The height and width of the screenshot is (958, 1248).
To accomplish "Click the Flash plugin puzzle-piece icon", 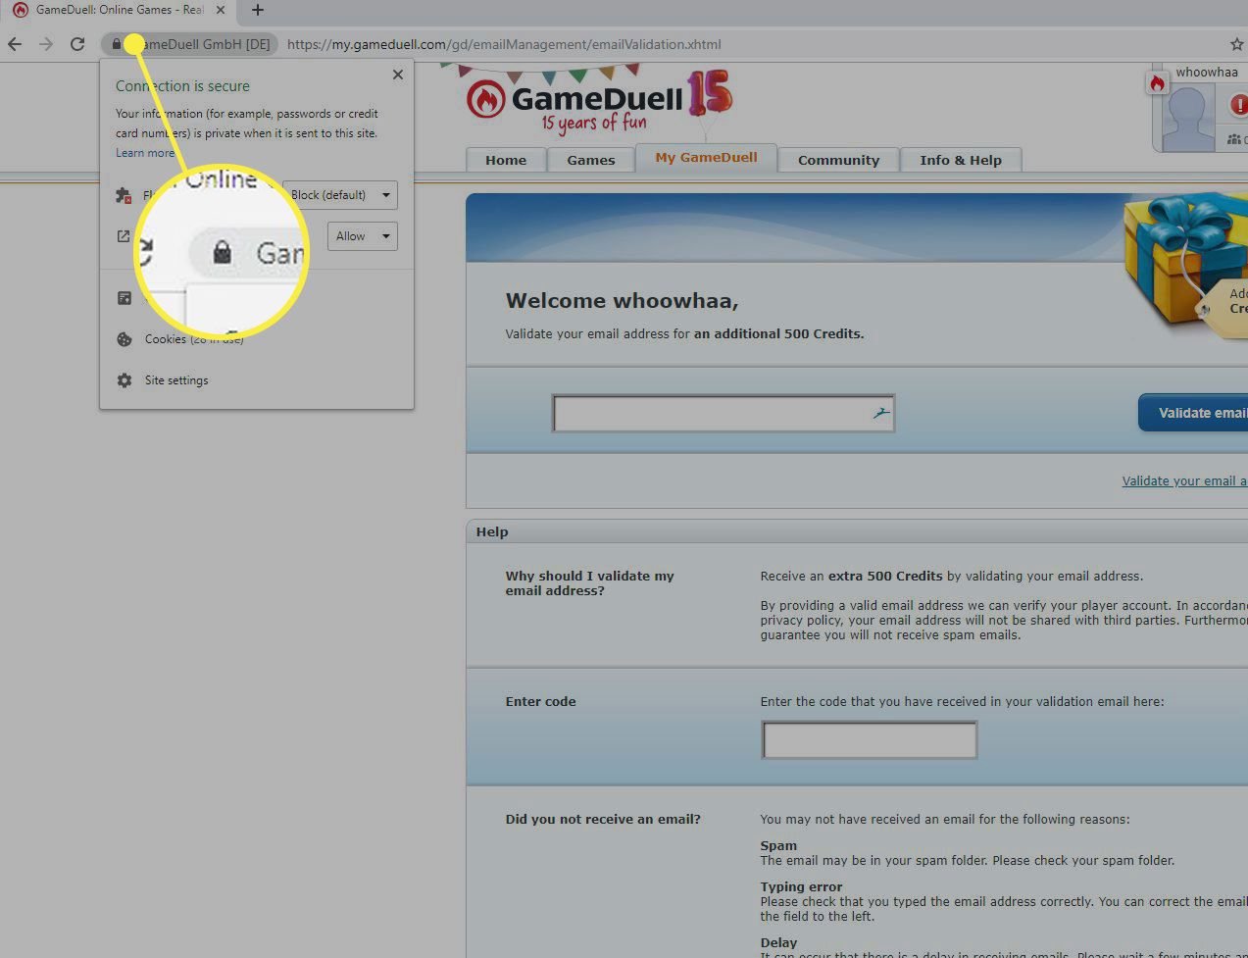I will (124, 195).
